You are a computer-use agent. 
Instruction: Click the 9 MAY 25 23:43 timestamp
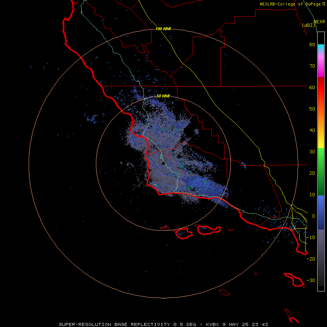[246, 324]
